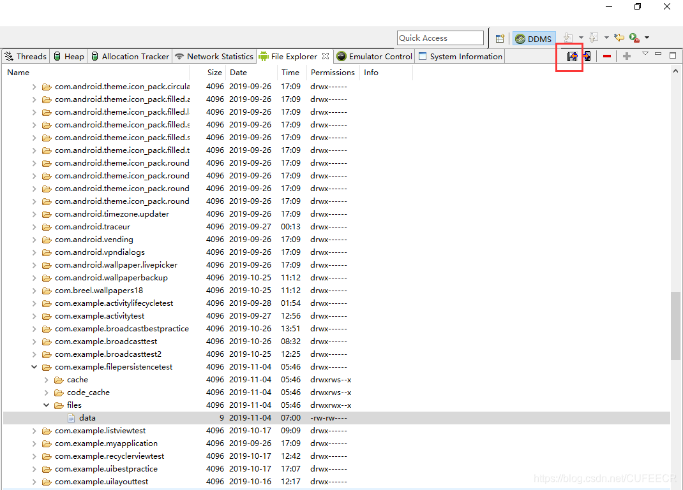Click the 07:00 time cell
The image size is (683, 490).
290,418
